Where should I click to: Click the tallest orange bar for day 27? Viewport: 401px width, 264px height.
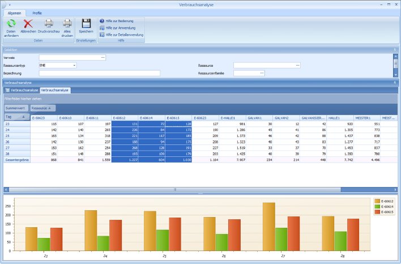click(269, 227)
